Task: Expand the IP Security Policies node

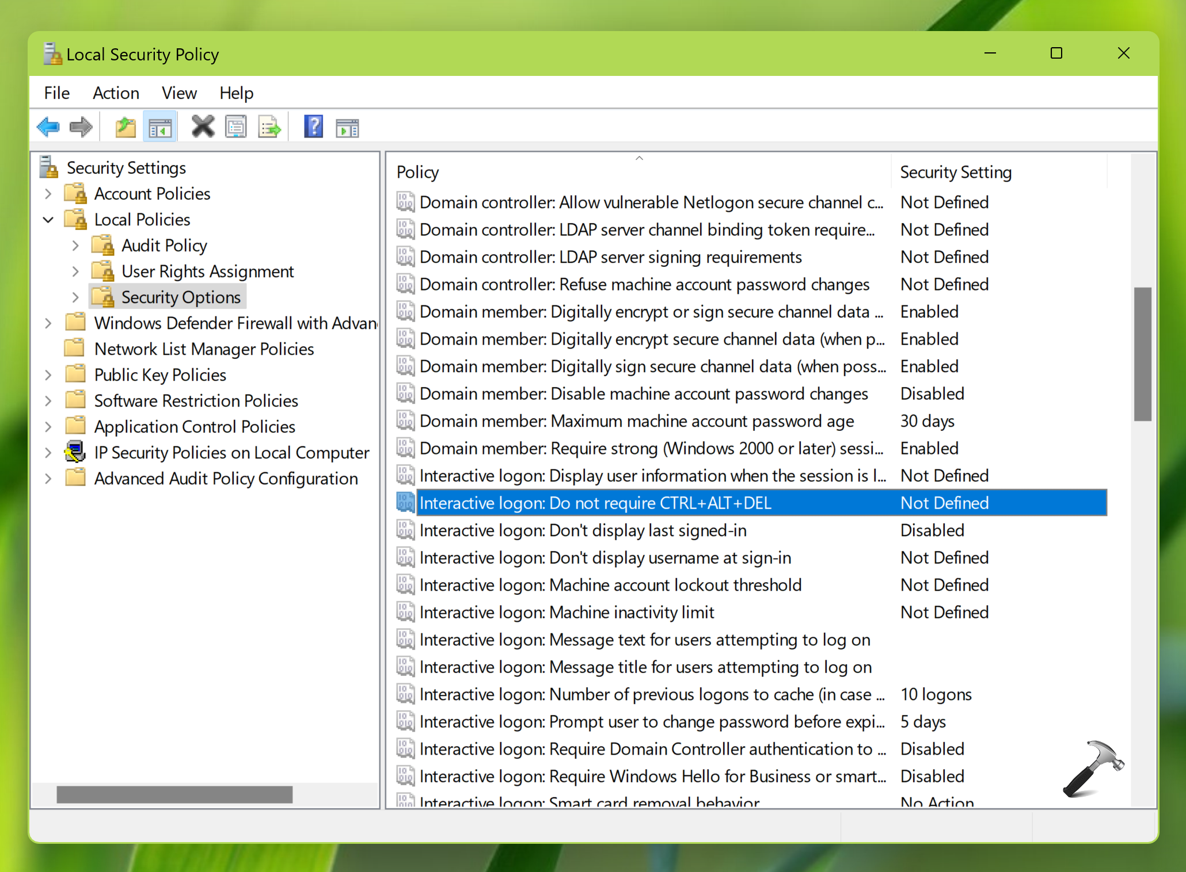Action: tap(52, 453)
